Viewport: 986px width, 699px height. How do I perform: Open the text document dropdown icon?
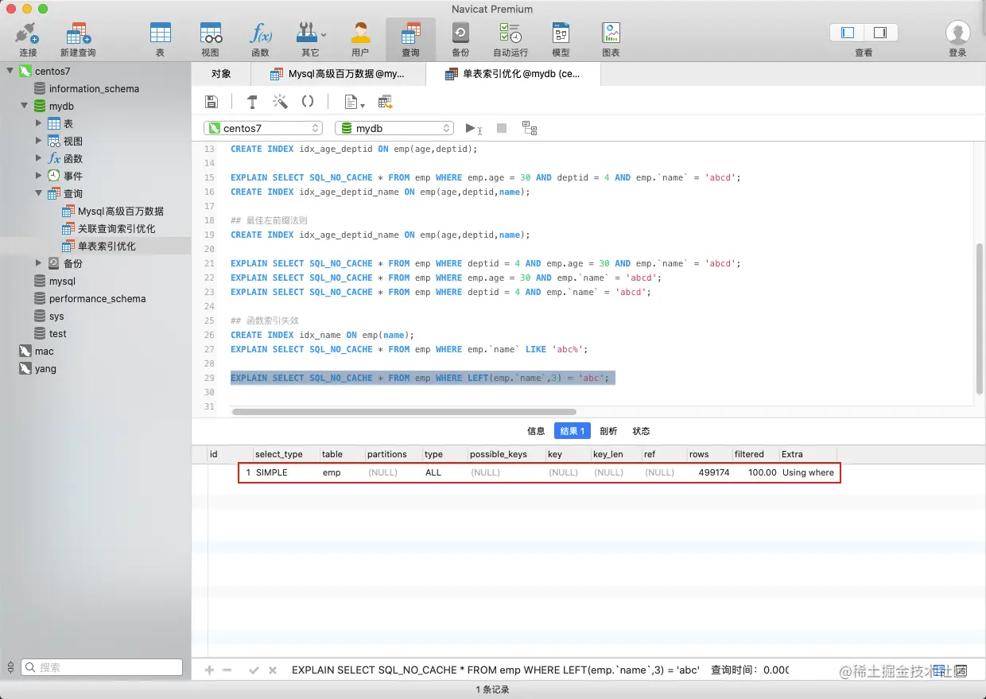click(354, 102)
